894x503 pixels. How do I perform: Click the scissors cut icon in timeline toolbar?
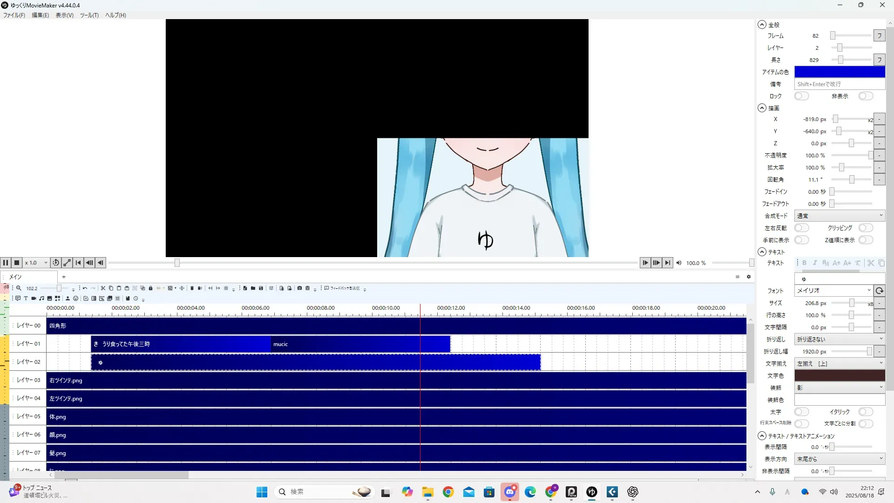point(103,288)
